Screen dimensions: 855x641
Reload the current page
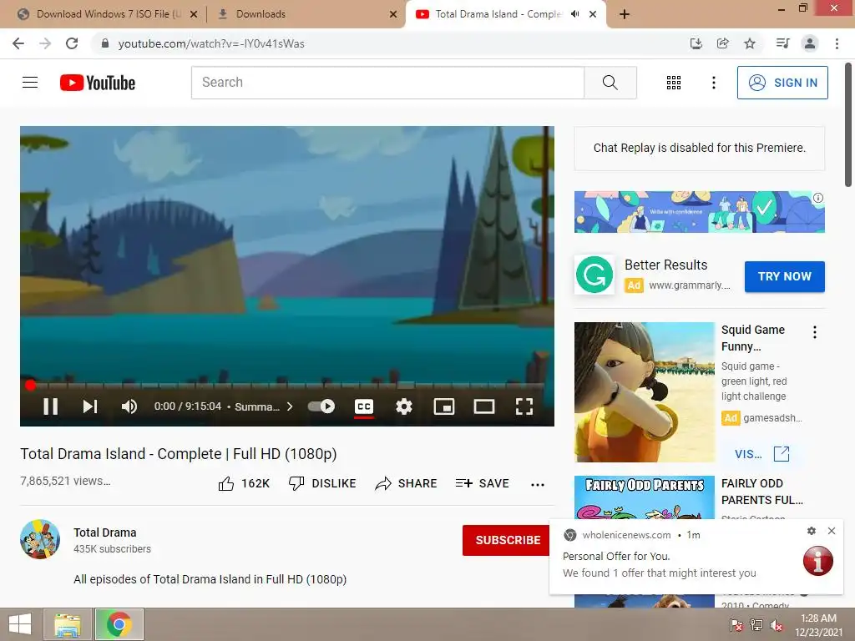(x=72, y=43)
